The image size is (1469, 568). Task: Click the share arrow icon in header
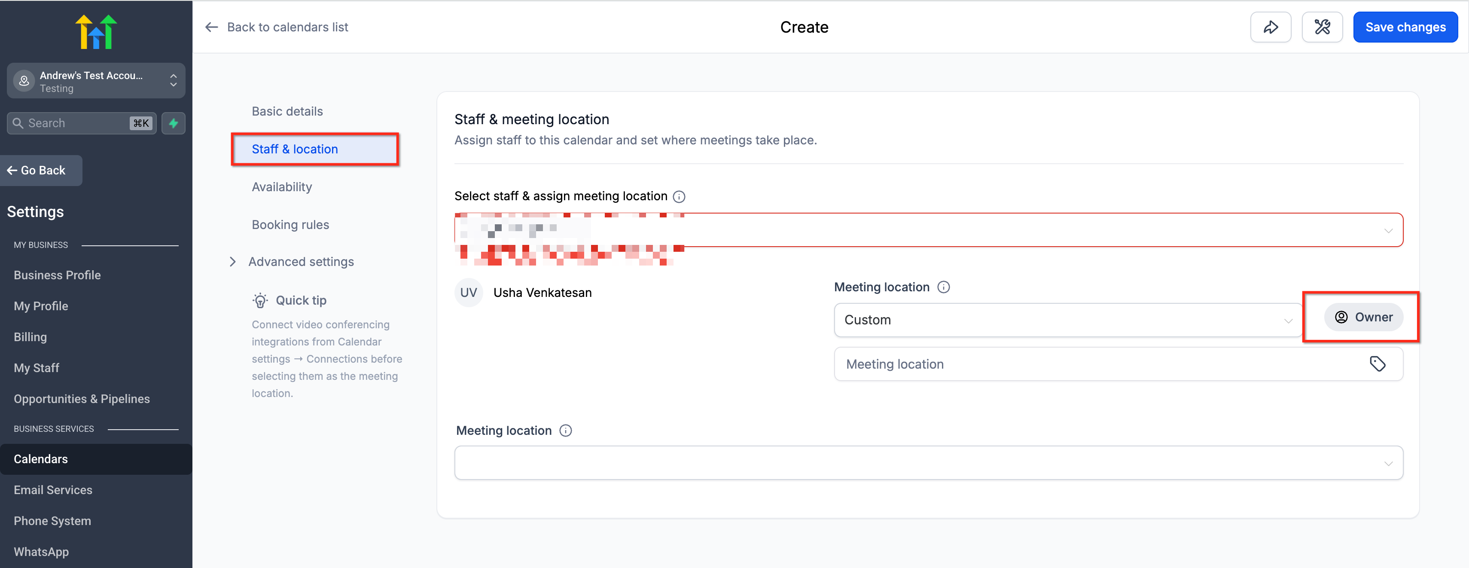(1270, 27)
